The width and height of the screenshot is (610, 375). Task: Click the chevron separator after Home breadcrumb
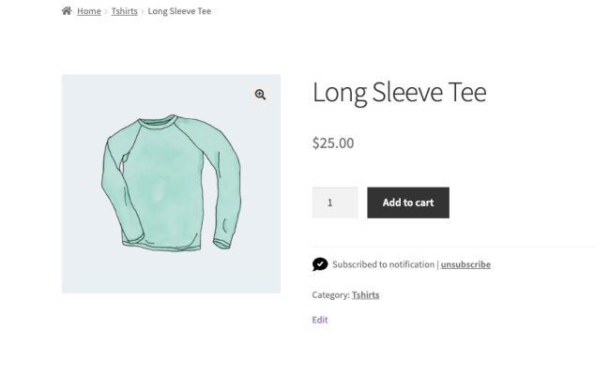[x=106, y=11]
